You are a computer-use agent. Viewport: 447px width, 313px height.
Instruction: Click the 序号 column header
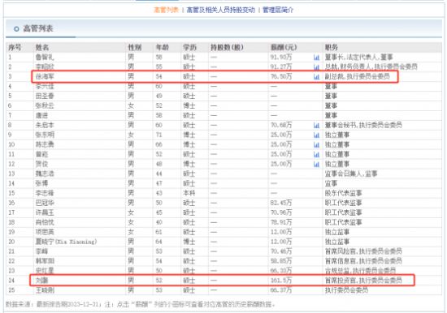pos(15,47)
